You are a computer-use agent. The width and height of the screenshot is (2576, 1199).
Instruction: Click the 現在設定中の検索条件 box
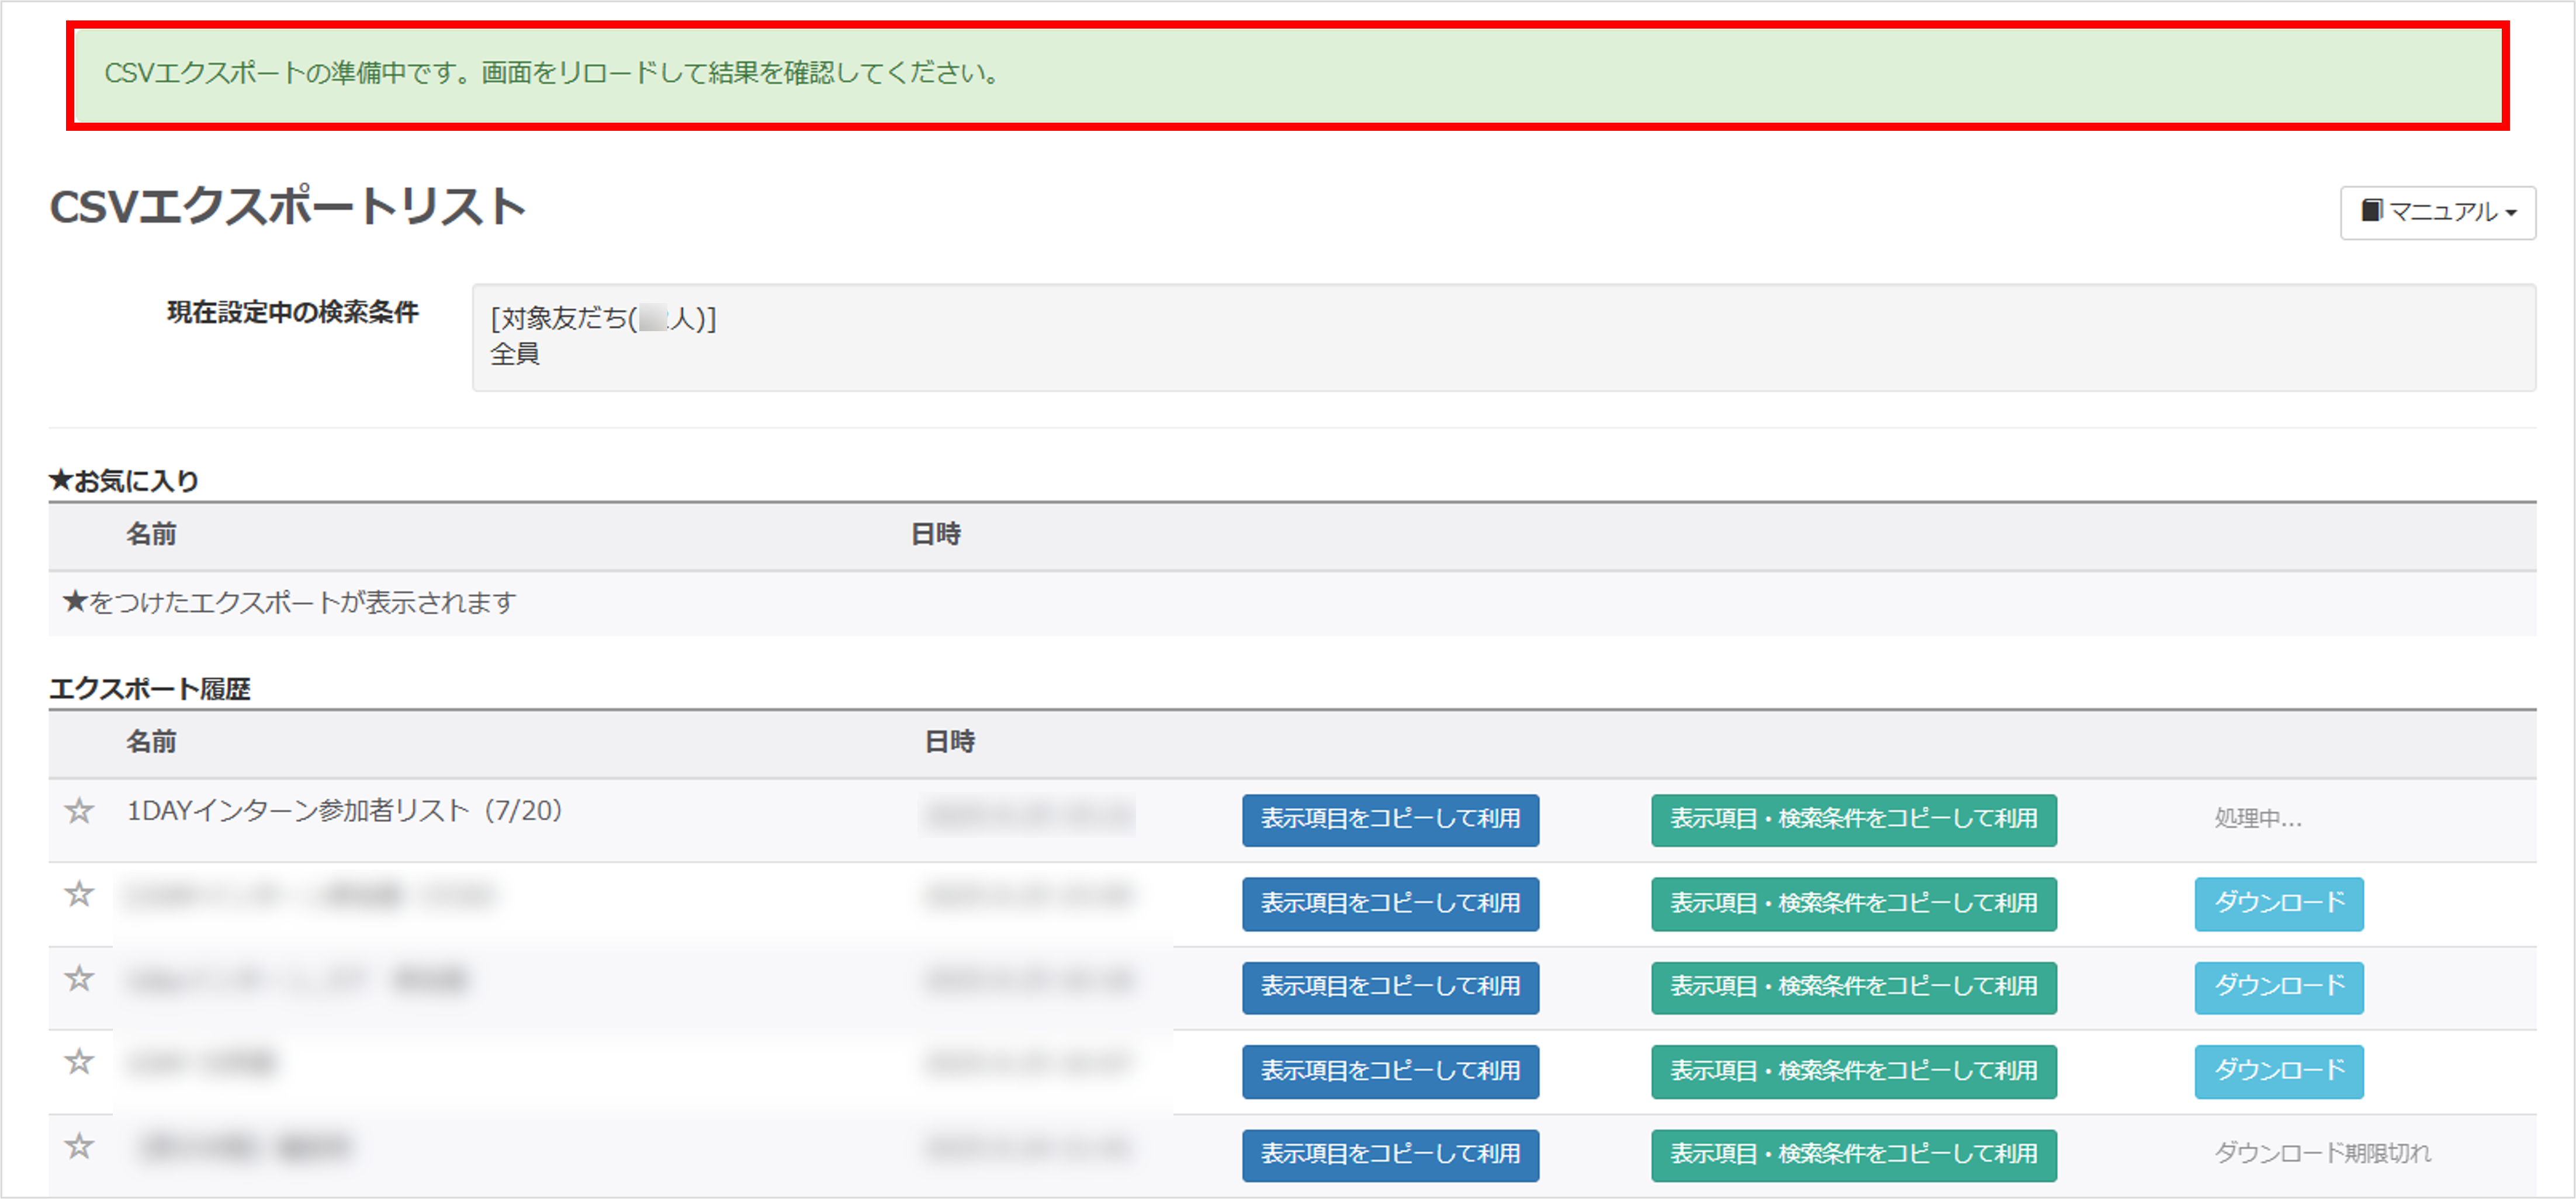point(1503,337)
